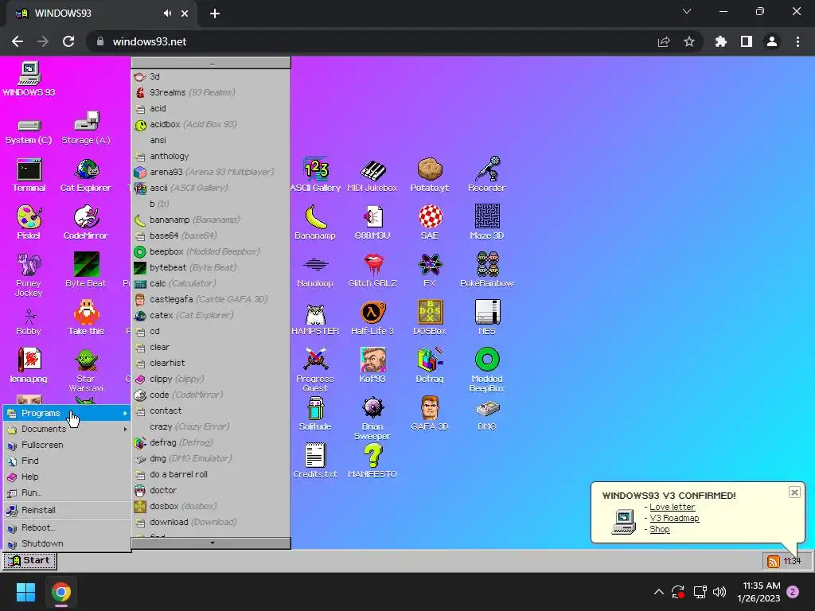Show hidden Windows tray icons chevron
The height and width of the screenshot is (611, 815).
(658, 592)
